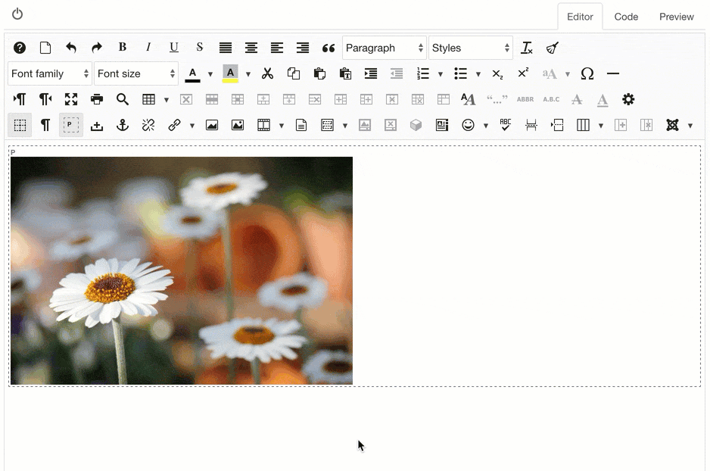The image size is (710, 471).
Task: Open the highlighted text background color swatch
Action: click(x=230, y=73)
